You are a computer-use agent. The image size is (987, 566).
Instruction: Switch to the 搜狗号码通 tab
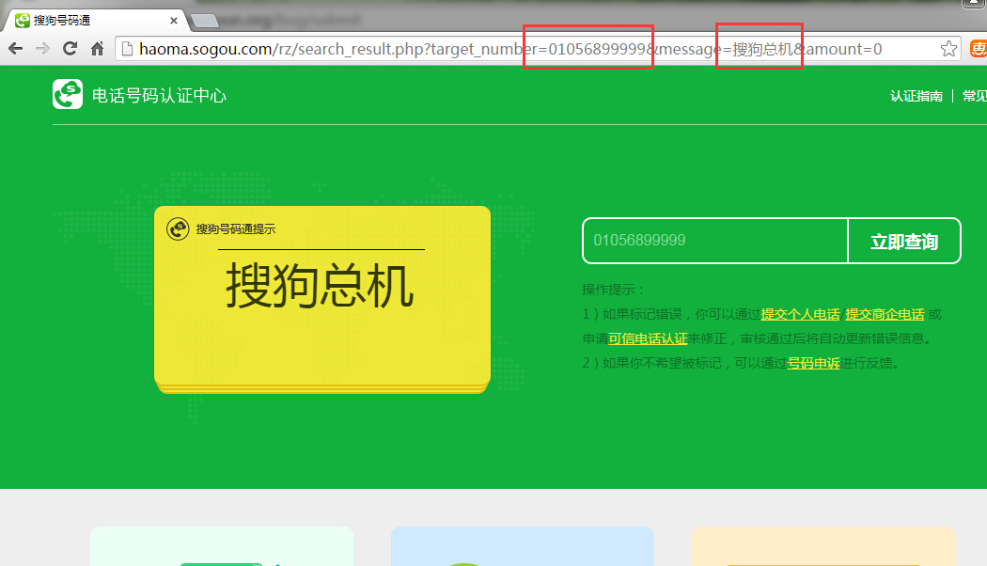[x=94, y=20]
